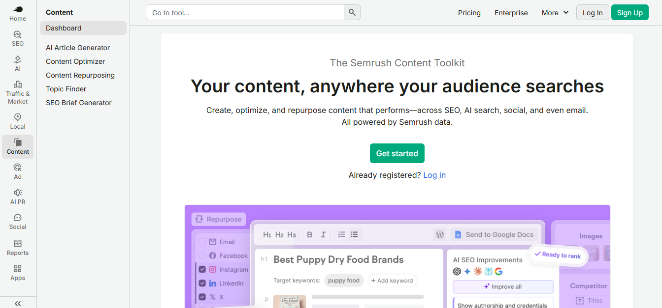Click the italic I icon in preview

point(323,235)
